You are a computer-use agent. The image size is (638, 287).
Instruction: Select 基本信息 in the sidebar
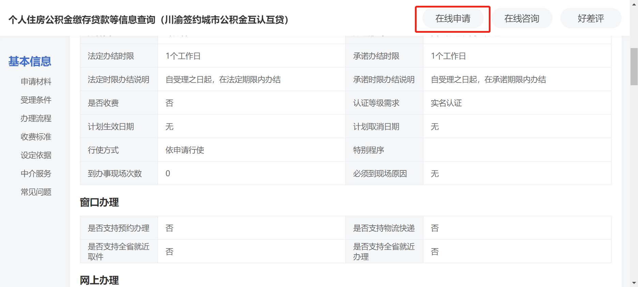pos(30,61)
